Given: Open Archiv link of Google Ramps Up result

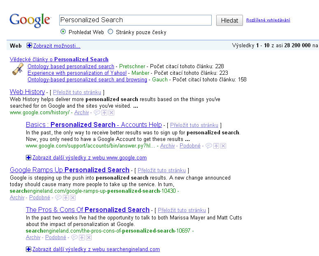Looking at the screenshot, I should pyautogui.click(x=17, y=197).
